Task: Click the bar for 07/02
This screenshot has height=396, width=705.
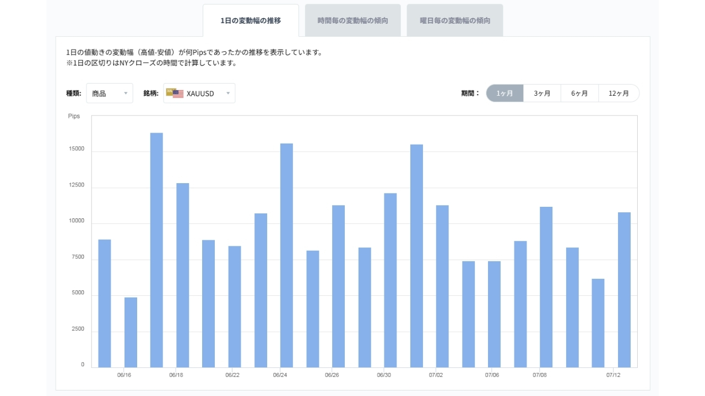Action: click(442, 286)
